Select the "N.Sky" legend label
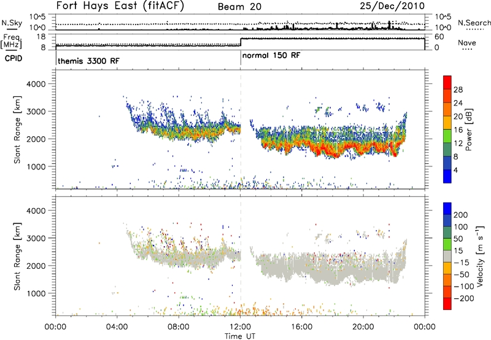491x340 pixels. click(12, 23)
